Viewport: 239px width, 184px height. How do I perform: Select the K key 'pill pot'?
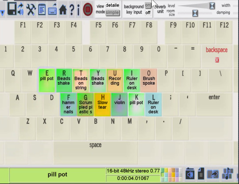click(x=136, y=105)
